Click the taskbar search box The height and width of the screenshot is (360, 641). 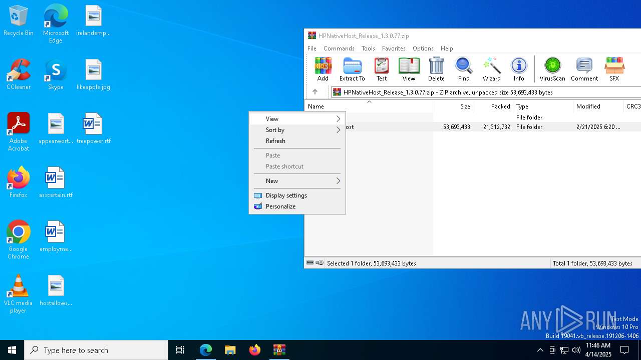pos(96,350)
